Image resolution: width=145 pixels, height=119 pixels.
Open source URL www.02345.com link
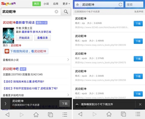(x=102, y=27)
